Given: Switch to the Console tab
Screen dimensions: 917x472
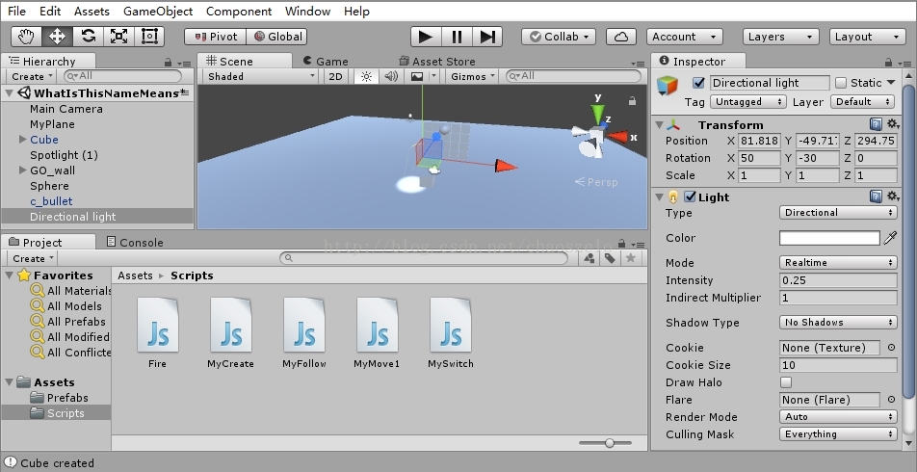Looking at the screenshot, I should (135, 242).
